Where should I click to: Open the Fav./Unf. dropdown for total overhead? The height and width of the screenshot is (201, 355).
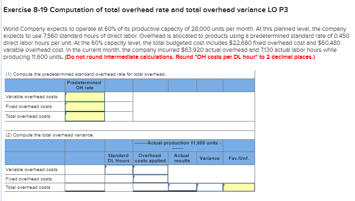point(239,187)
